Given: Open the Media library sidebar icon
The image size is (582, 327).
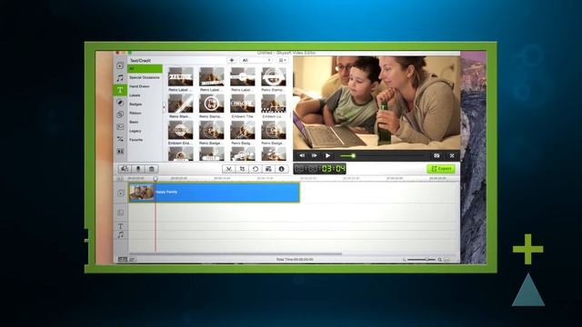Looking at the screenshot, I should pyautogui.click(x=120, y=65).
